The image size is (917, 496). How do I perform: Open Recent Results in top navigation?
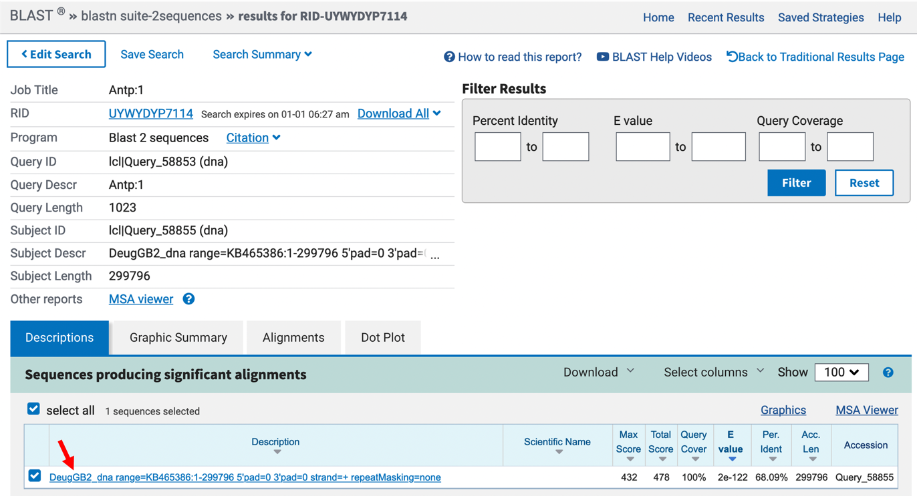[x=726, y=18]
